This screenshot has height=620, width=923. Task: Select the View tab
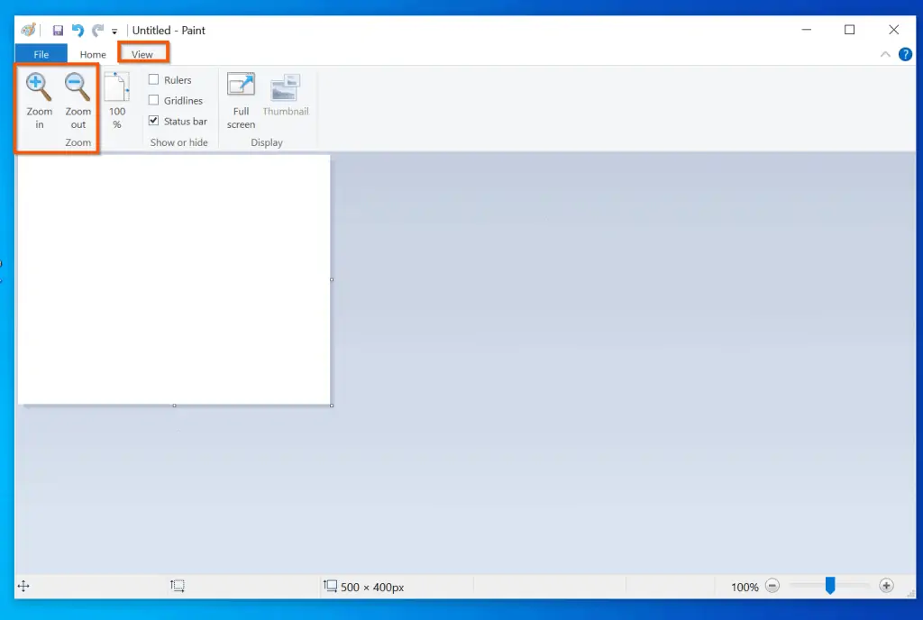click(x=142, y=55)
